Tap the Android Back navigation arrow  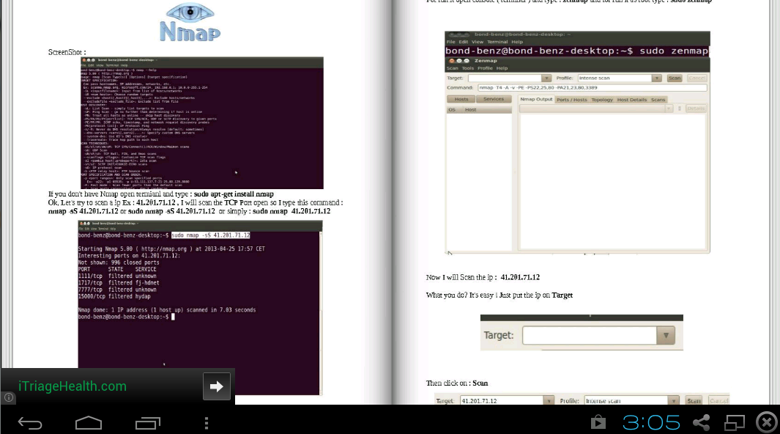(x=30, y=423)
